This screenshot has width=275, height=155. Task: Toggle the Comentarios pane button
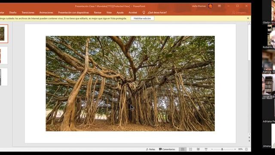167,149
